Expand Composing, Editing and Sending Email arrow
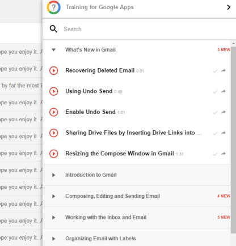Image resolution: width=236 pixels, height=246 pixels. 54,196
